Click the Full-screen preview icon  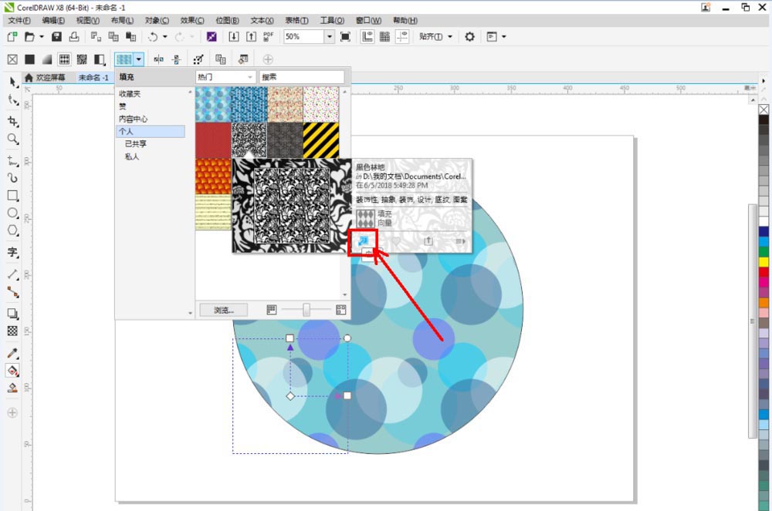click(x=346, y=37)
